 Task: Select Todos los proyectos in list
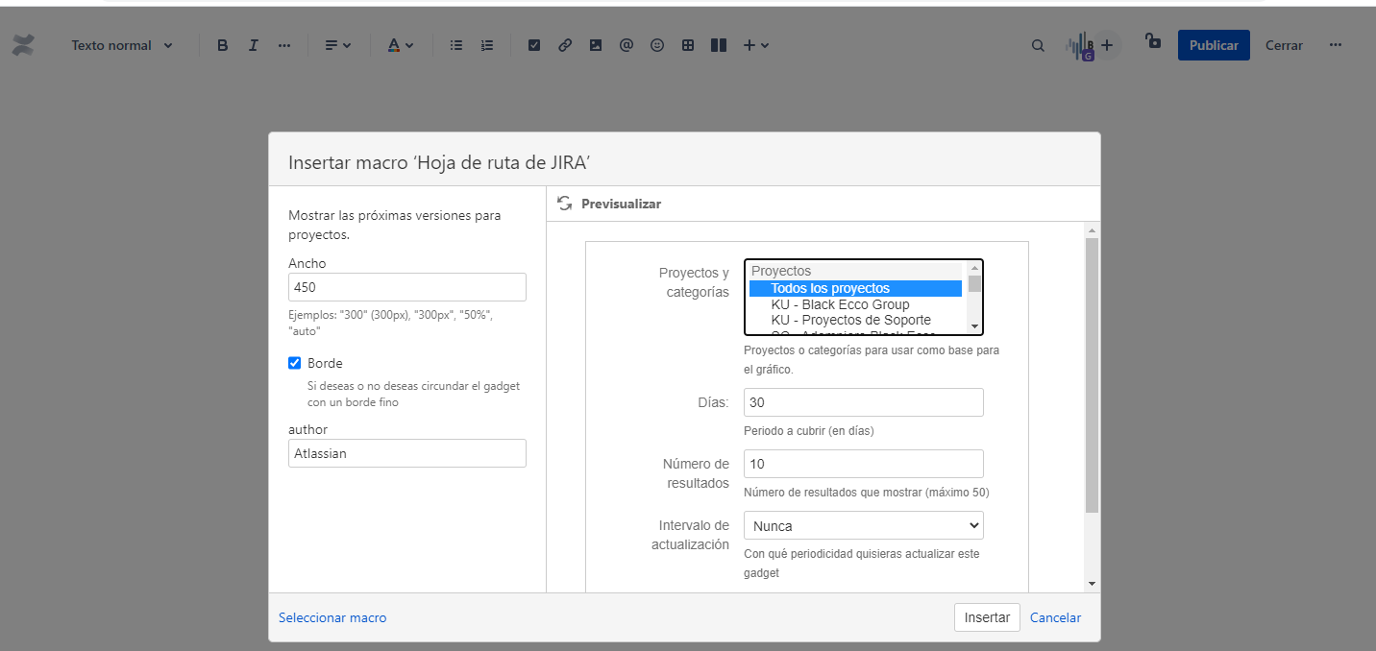[x=855, y=288]
